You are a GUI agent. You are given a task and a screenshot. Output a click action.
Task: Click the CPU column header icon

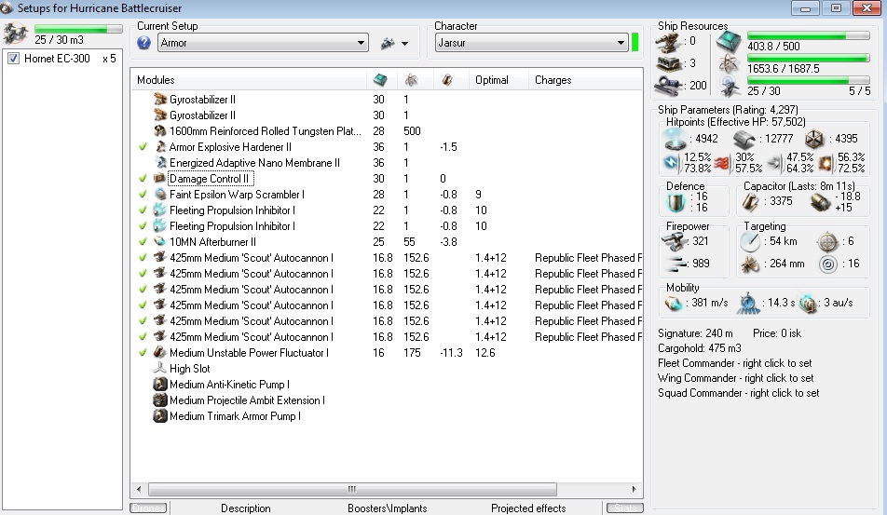[x=380, y=80]
